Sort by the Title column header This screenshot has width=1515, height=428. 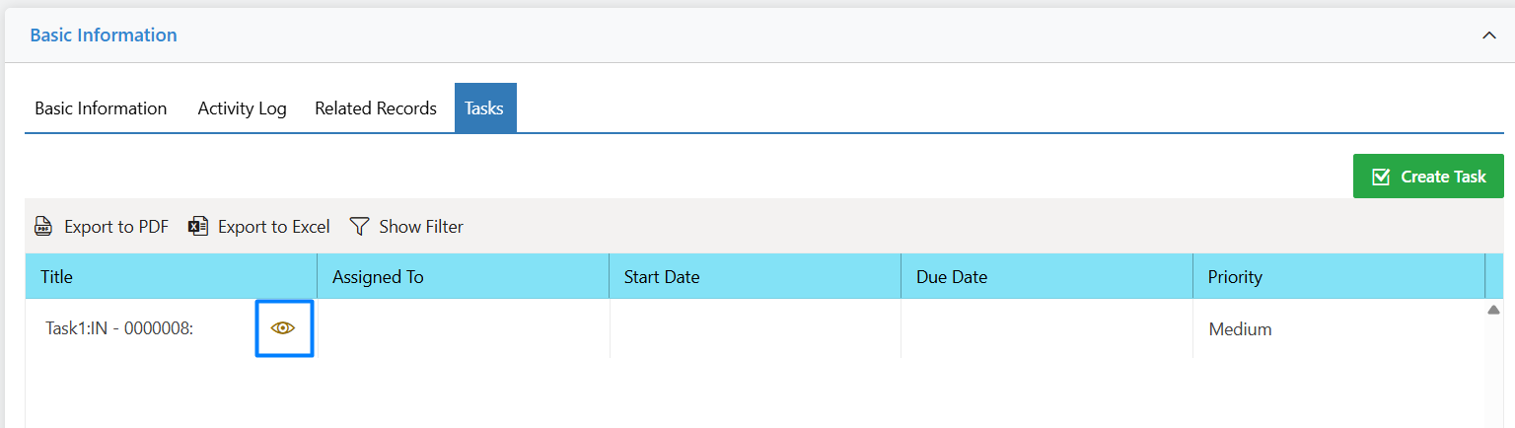171,277
